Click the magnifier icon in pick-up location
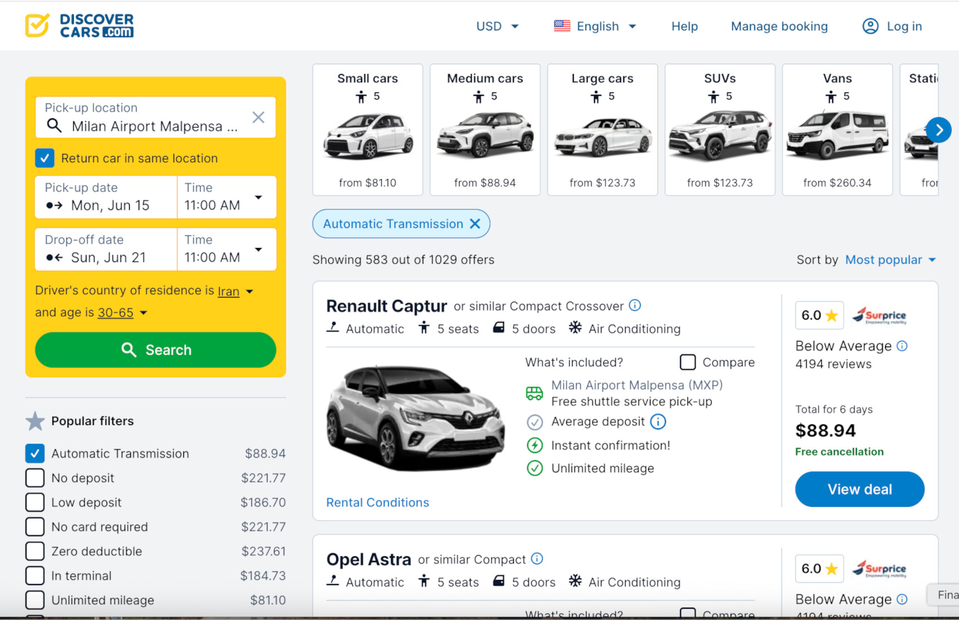This screenshot has height=620, width=959. pyautogui.click(x=54, y=125)
